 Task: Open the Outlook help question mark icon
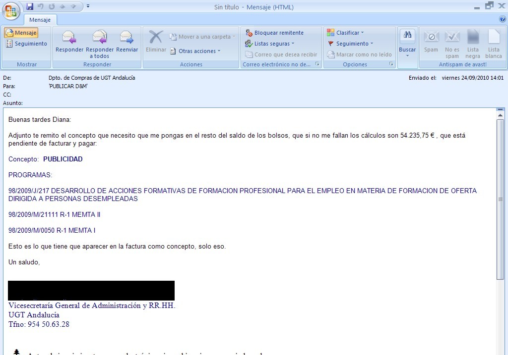[502, 19]
